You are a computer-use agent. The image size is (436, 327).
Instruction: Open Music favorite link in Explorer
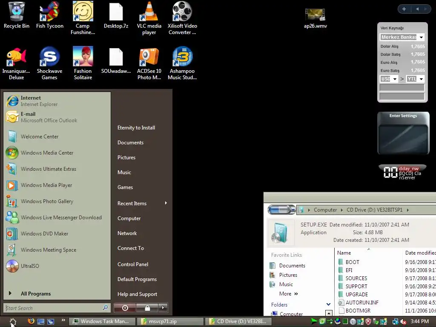[281, 284]
